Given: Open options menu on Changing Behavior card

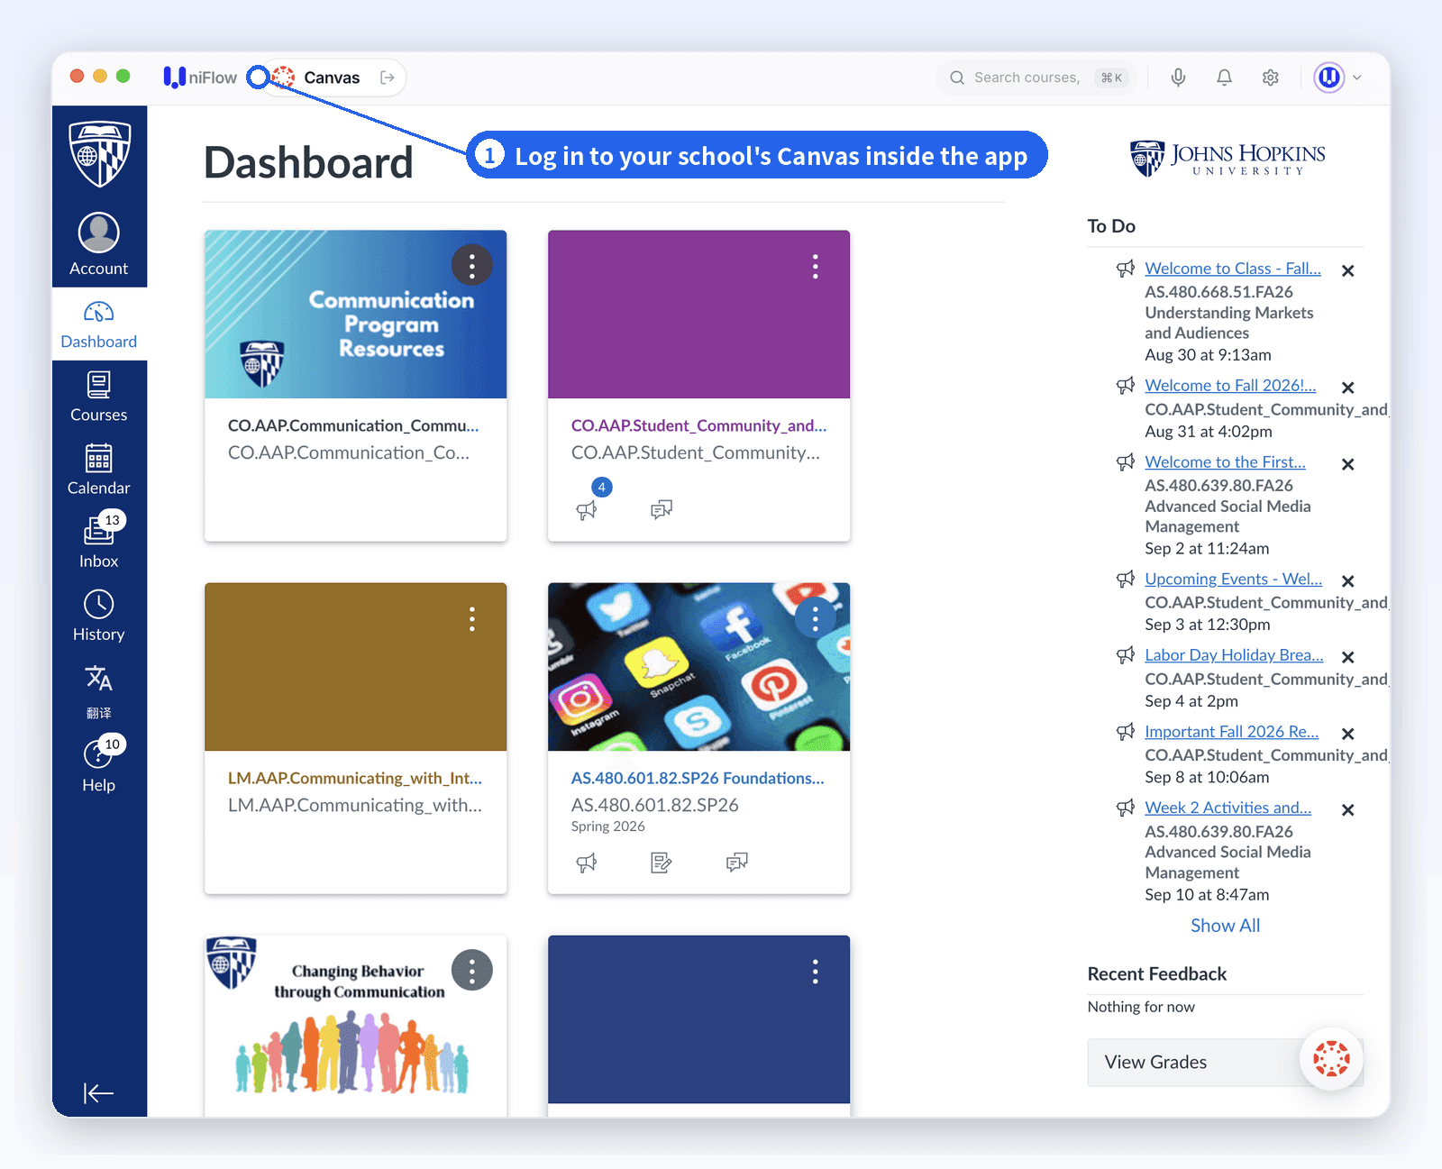Looking at the screenshot, I should click(x=472, y=971).
